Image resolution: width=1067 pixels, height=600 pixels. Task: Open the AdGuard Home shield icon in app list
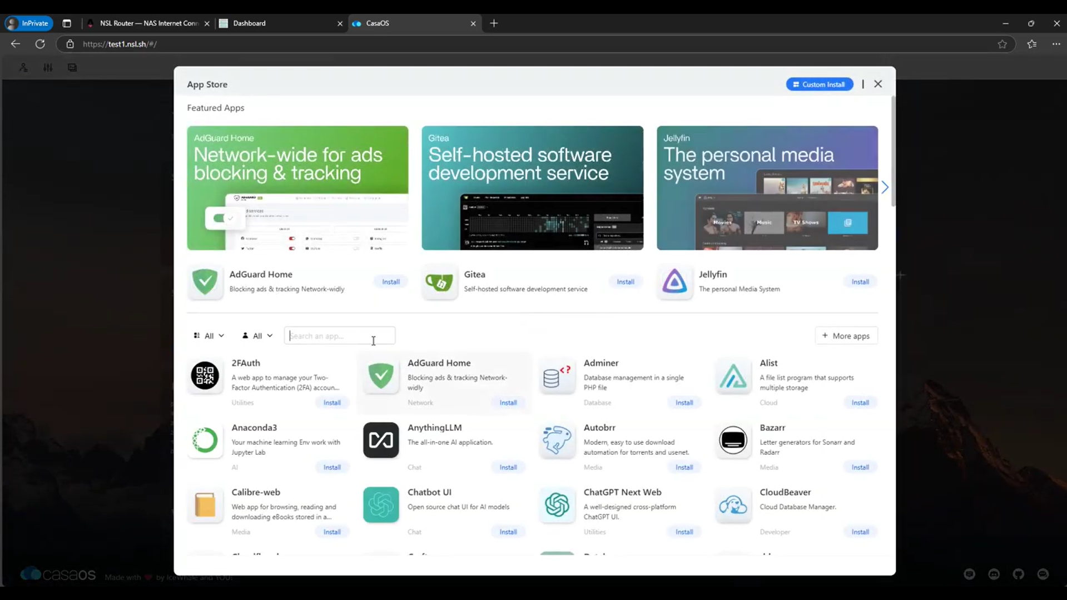(381, 375)
